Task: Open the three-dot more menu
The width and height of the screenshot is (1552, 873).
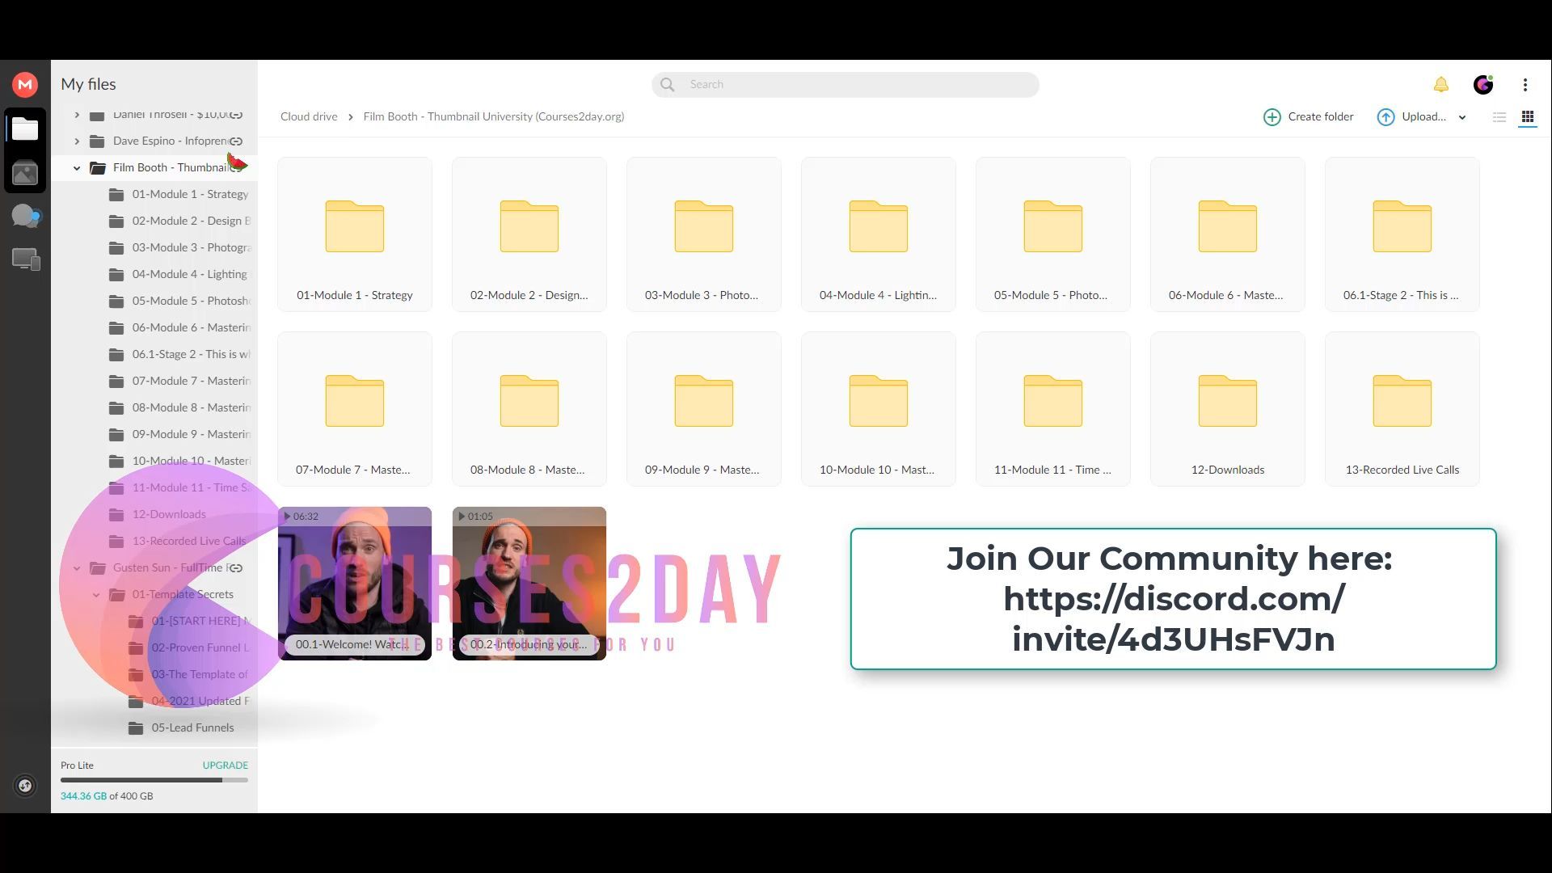Action: pyautogui.click(x=1525, y=85)
